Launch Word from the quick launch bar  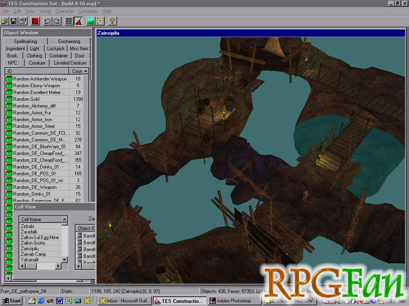[59, 301]
